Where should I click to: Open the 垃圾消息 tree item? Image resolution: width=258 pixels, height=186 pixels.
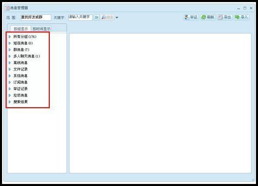pos(20,95)
